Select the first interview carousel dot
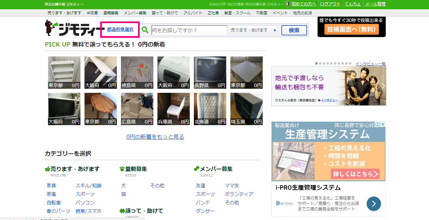This screenshot has height=220, width=429. coord(316,63)
